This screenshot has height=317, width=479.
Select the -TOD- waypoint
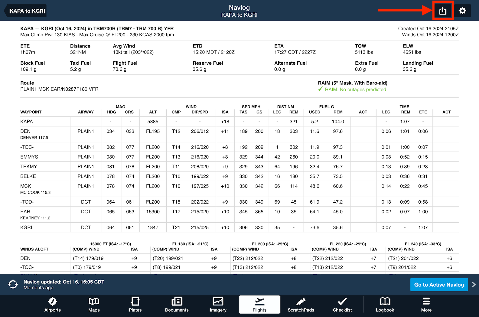coord(27,202)
